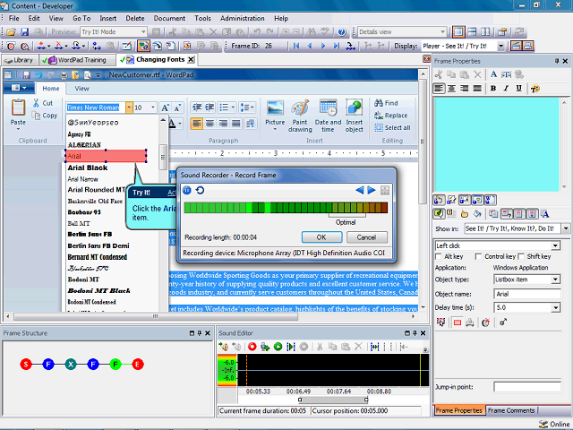Click the Underline icon in Frame Properties
The height and width of the screenshot is (430, 573).
519,89
